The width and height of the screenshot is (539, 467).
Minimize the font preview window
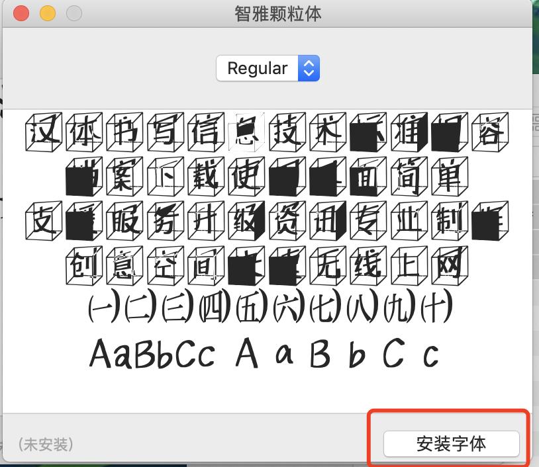(x=47, y=13)
